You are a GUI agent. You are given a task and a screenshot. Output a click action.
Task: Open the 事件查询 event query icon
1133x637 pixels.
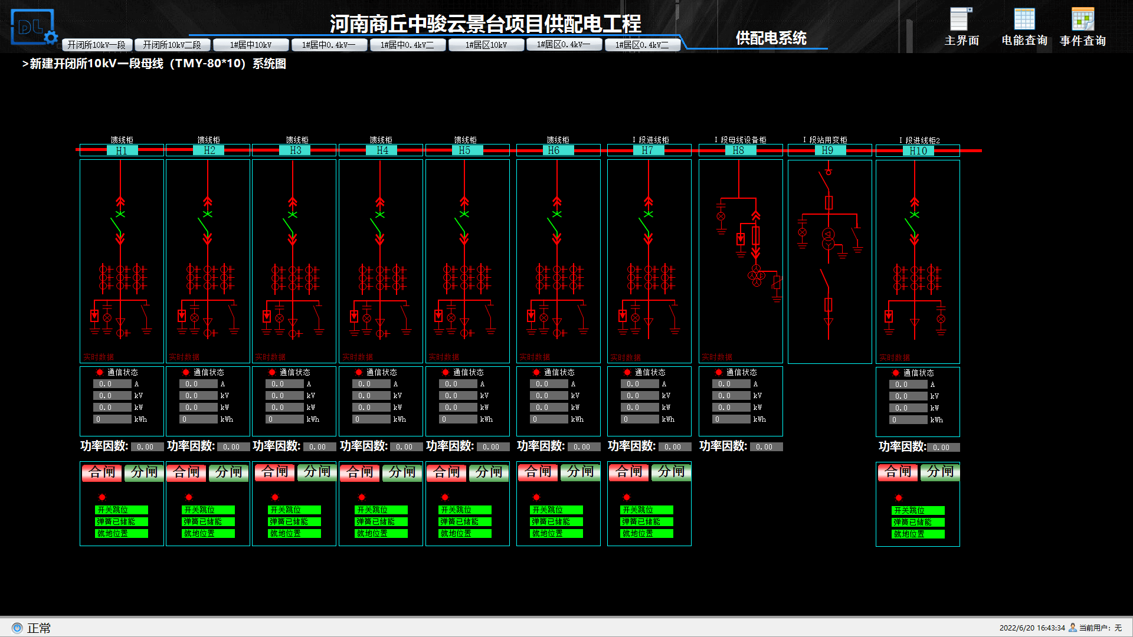click(x=1082, y=21)
